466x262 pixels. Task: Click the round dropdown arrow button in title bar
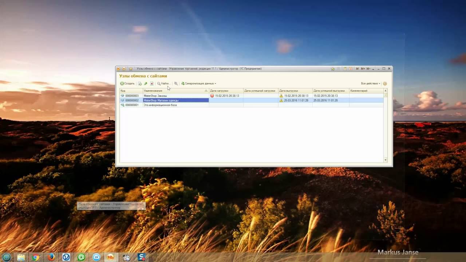click(124, 68)
